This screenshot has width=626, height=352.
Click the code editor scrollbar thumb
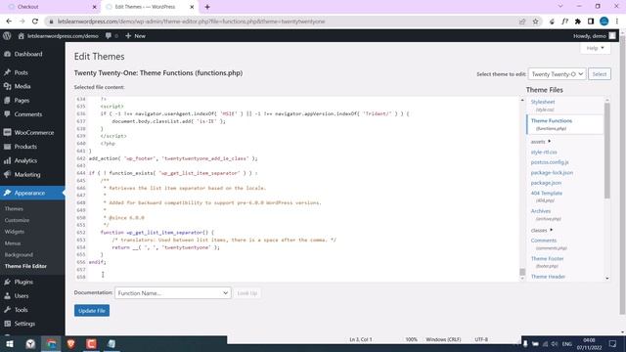(x=522, y=272)
